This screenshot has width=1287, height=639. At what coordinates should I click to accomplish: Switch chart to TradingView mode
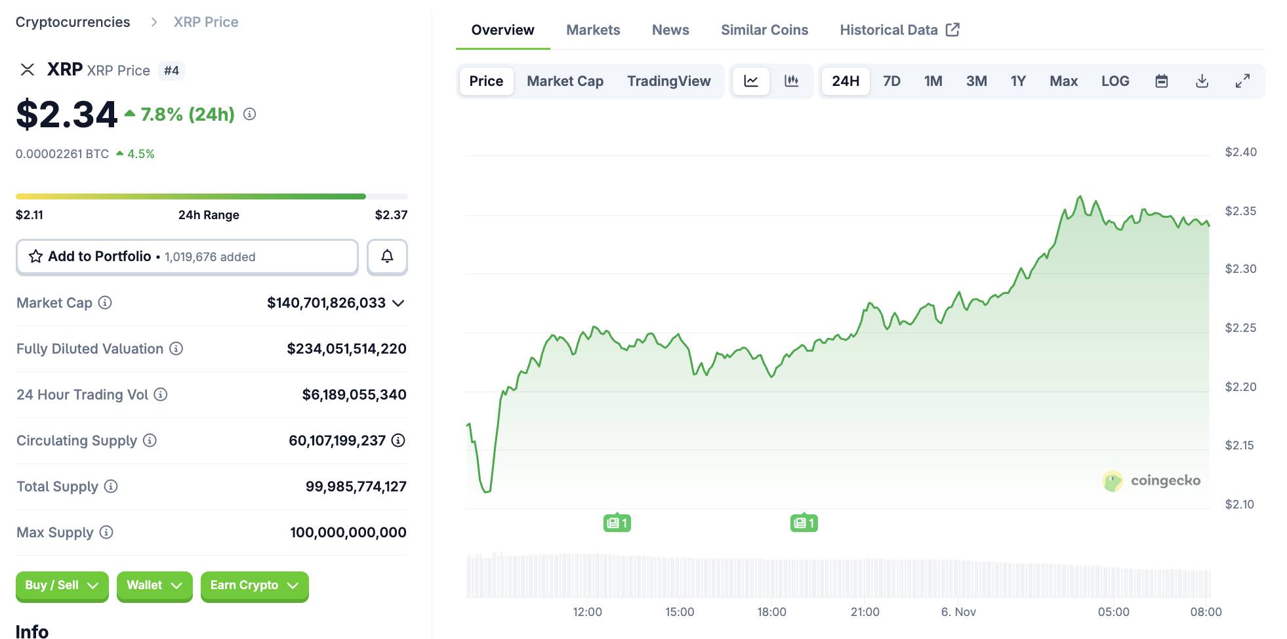pos(669,81)
